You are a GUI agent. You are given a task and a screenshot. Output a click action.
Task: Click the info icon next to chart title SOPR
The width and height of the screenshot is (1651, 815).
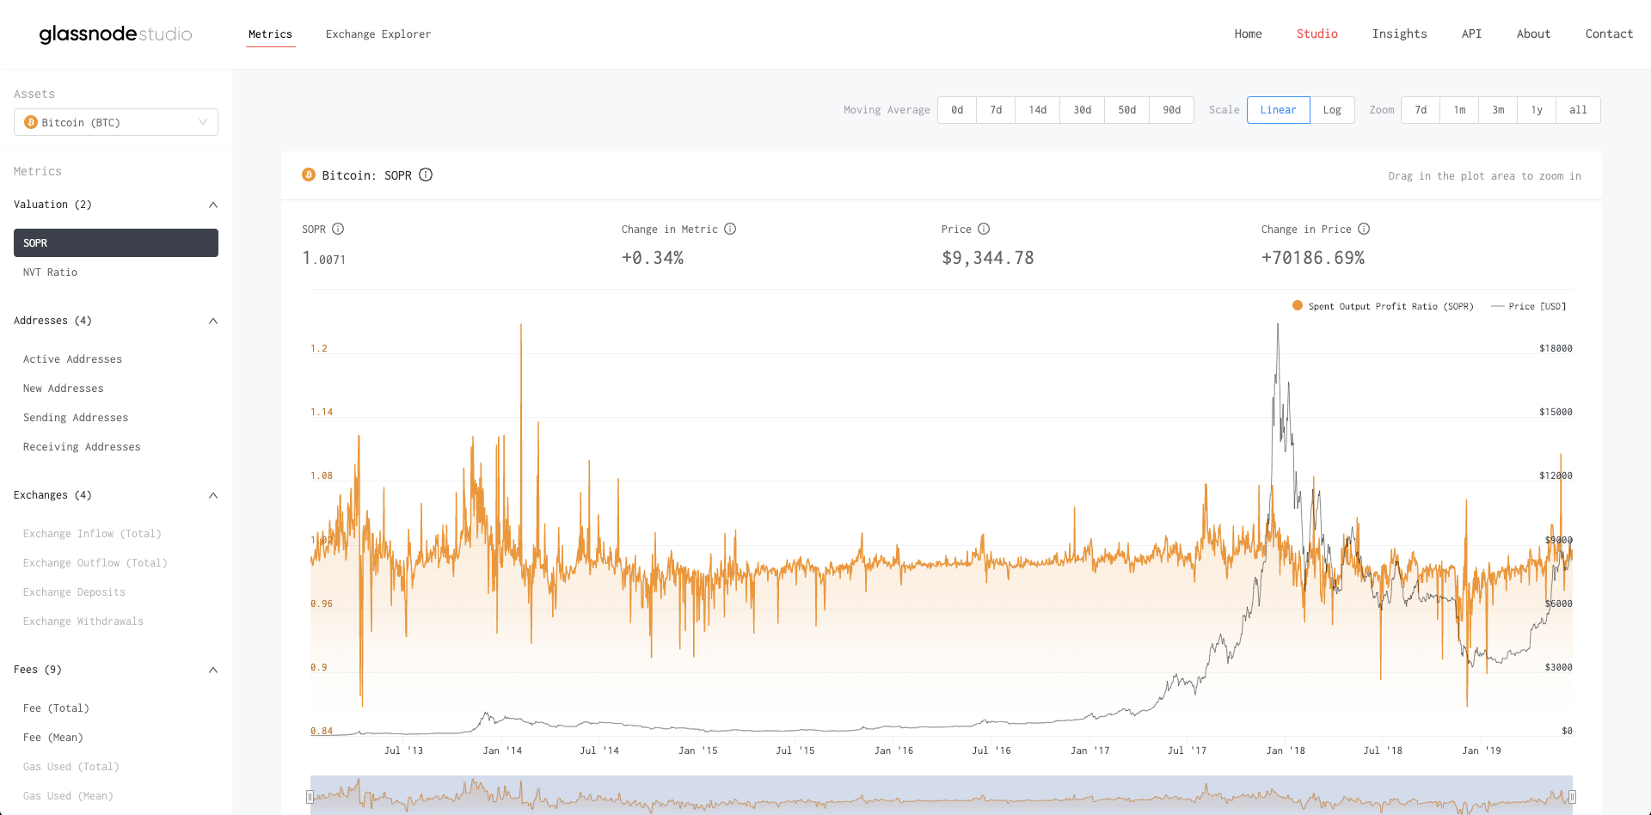click(x=425, y=175)
